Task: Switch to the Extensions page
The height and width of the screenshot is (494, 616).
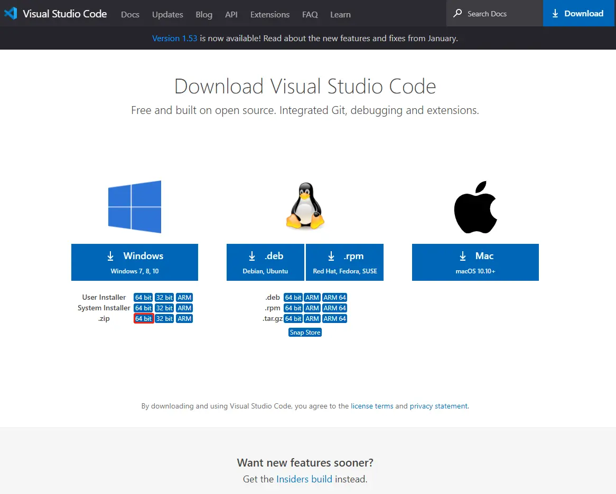Action: [x=269, y=14]
